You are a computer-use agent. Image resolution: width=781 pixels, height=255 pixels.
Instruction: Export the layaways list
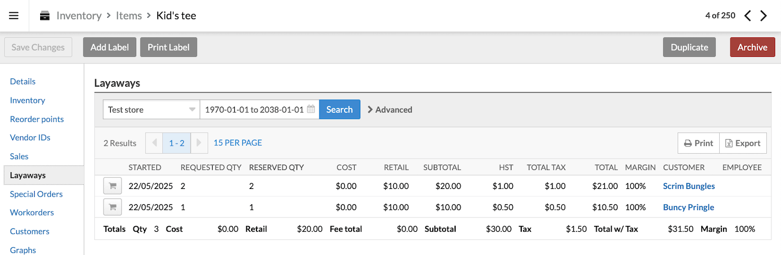(743, 143)
